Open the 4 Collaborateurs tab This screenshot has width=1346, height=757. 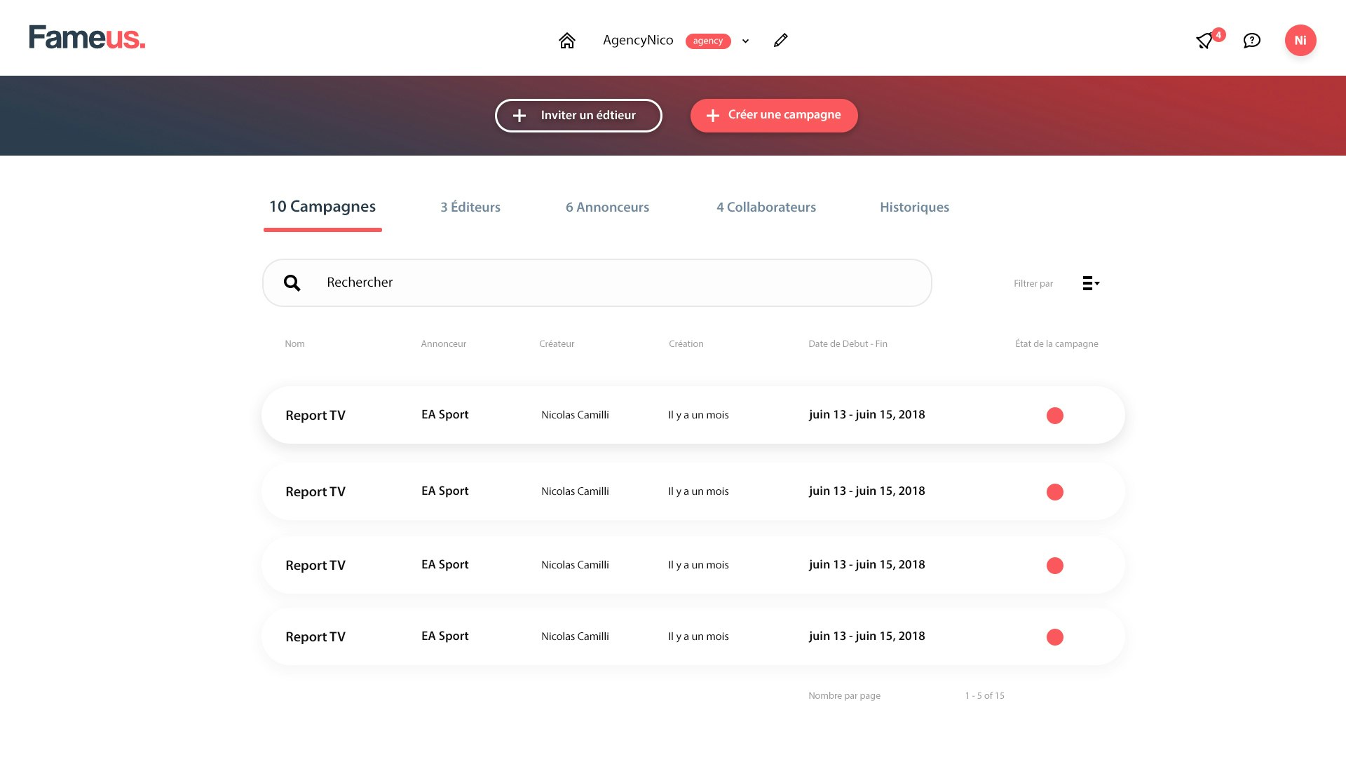pyautogui.click(x=766, y=207)
